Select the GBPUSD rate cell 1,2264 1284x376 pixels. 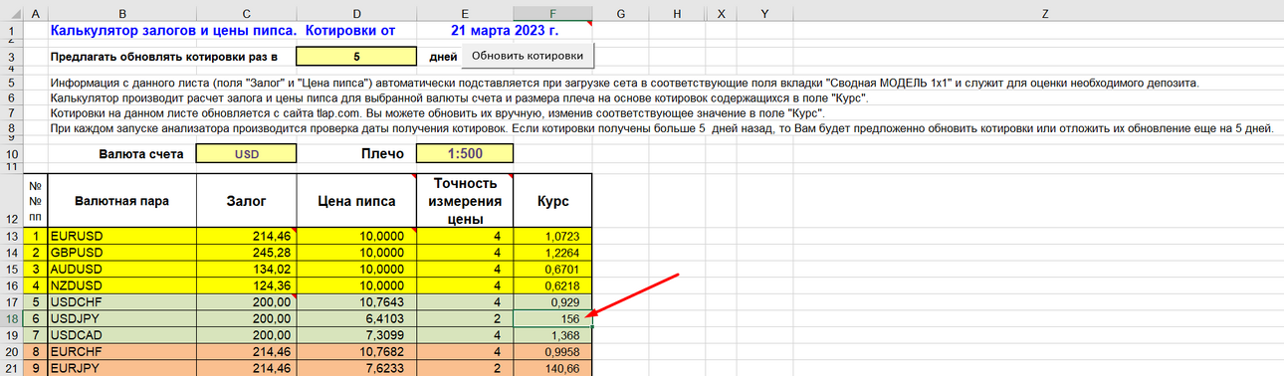[552, 253]
